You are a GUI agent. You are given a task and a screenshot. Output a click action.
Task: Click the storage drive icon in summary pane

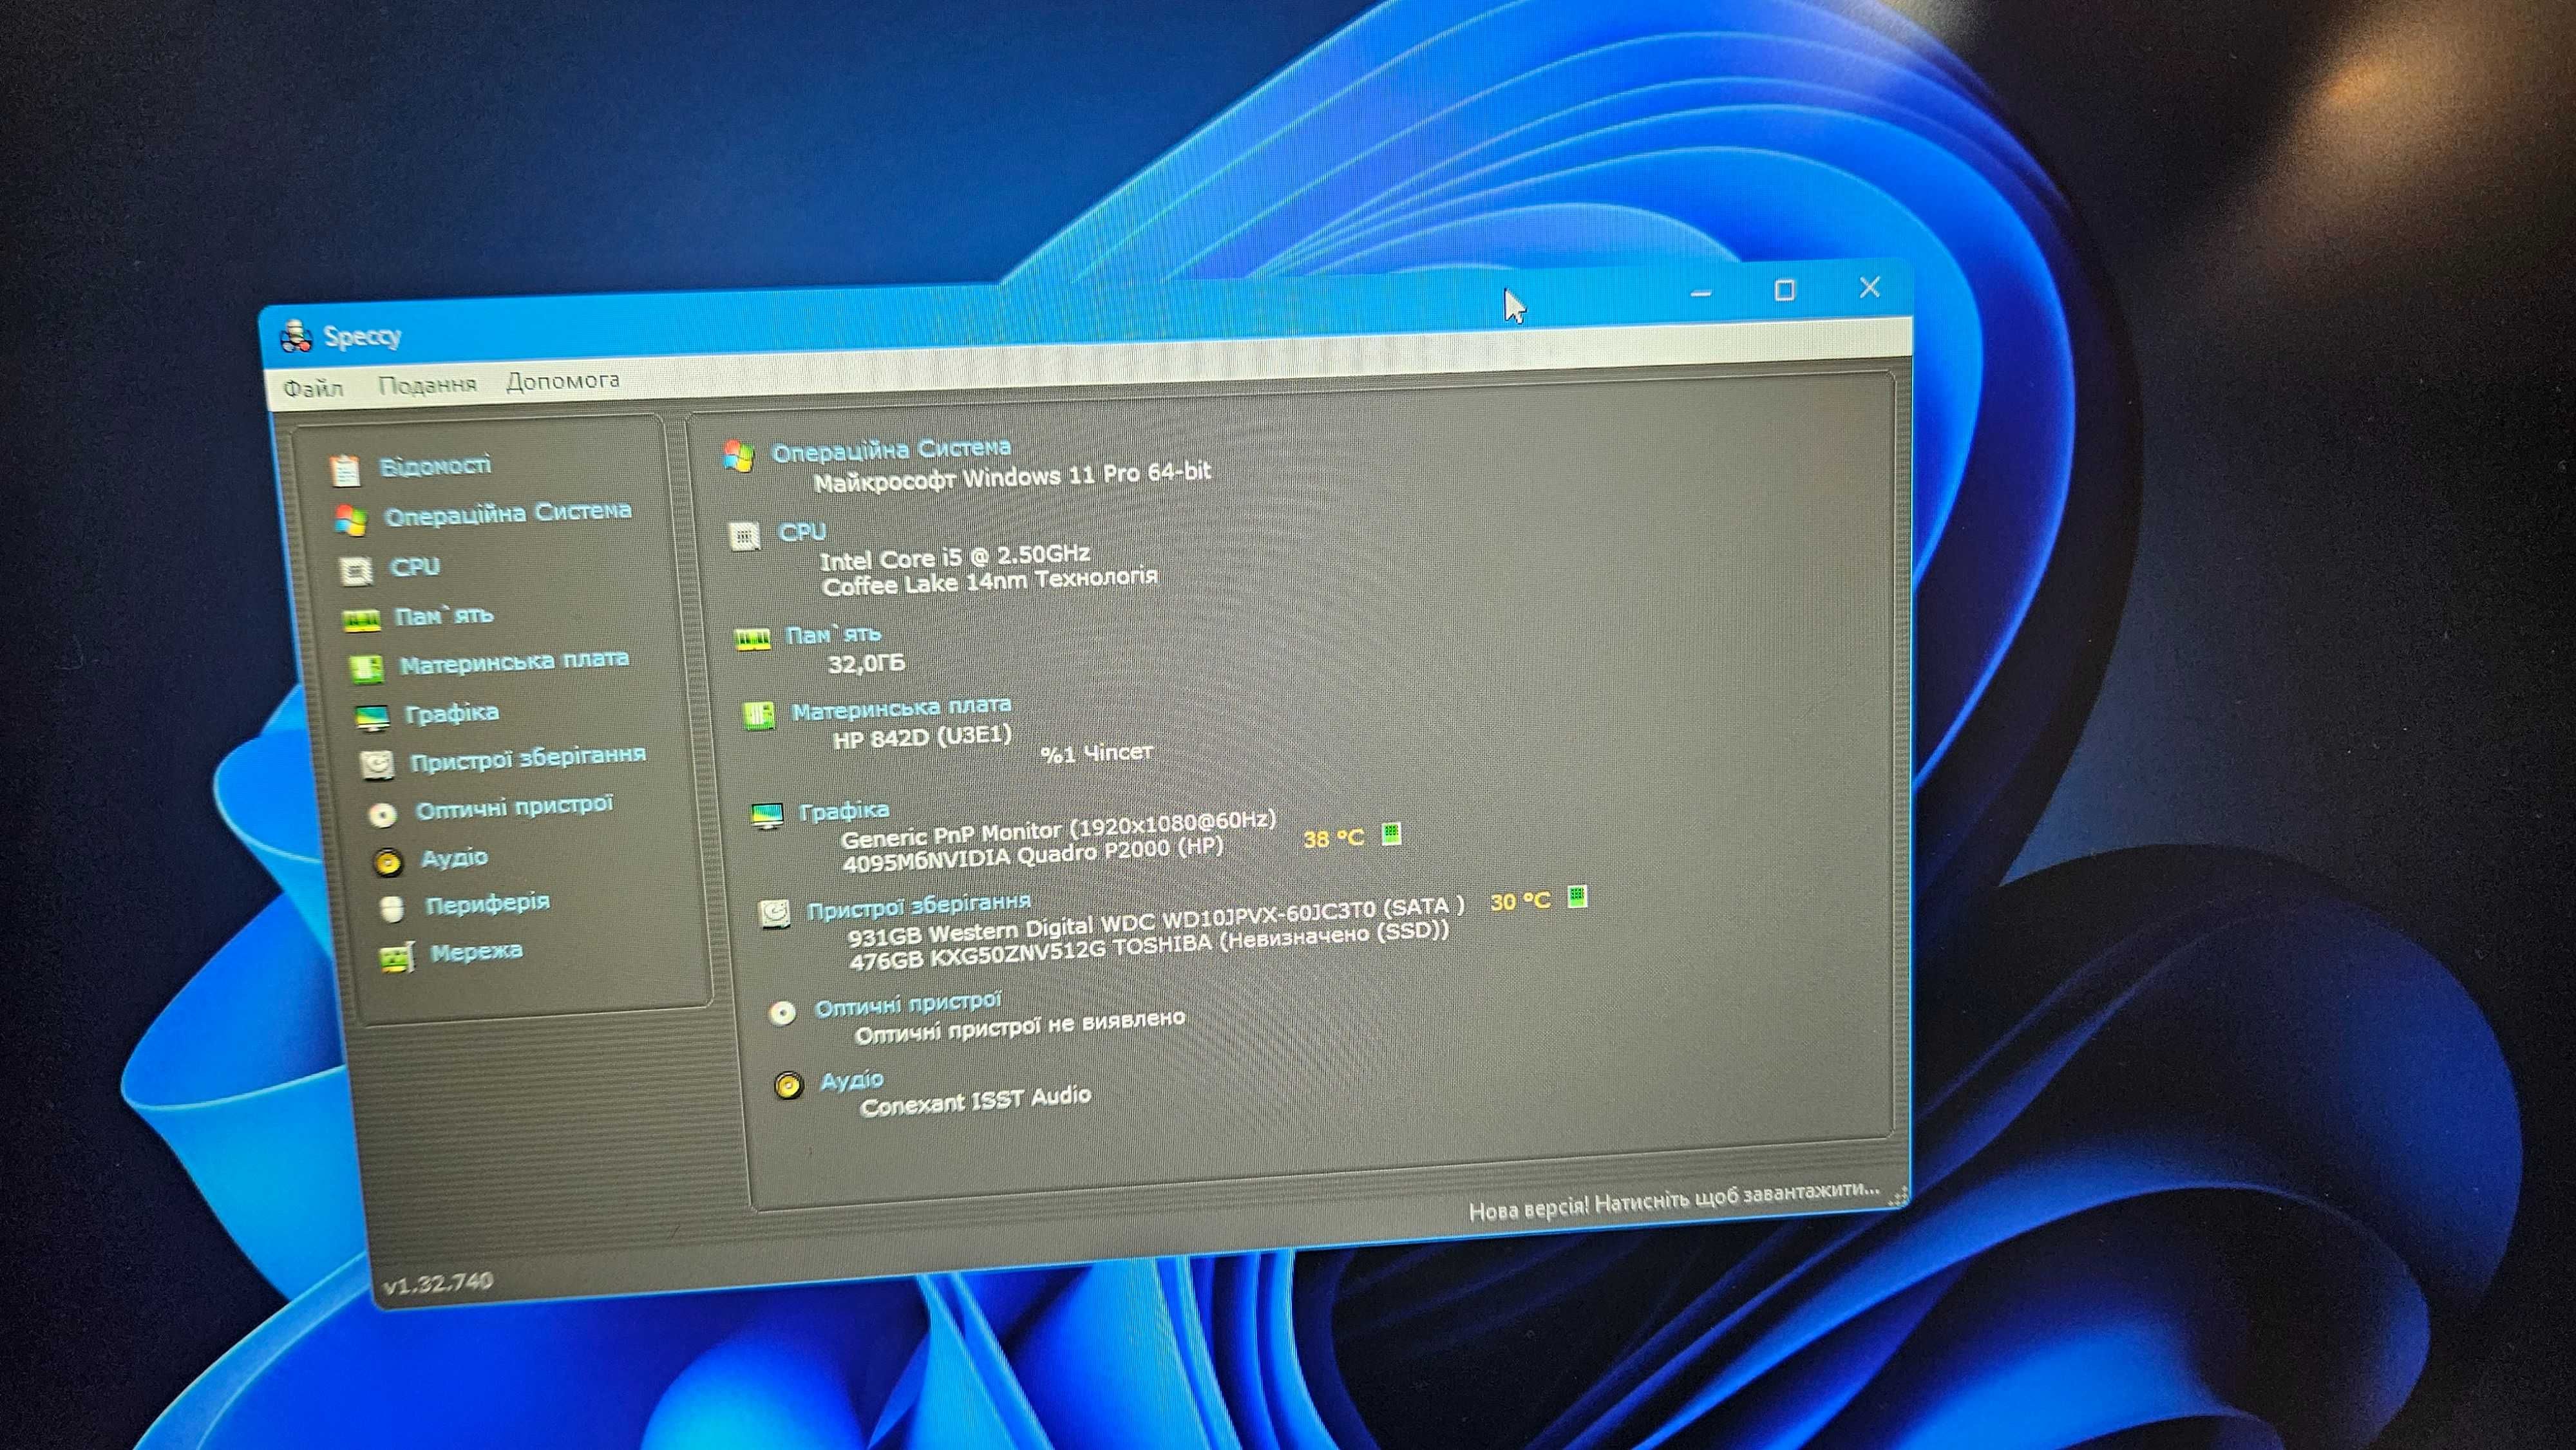tap(774, 913)
